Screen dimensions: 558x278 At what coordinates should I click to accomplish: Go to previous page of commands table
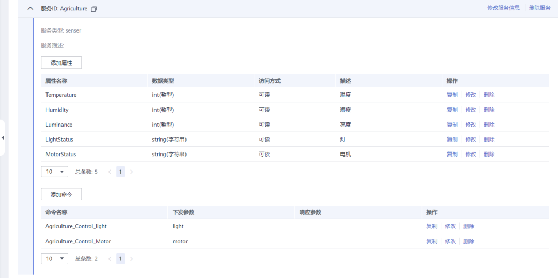click(x=110, y=259)
